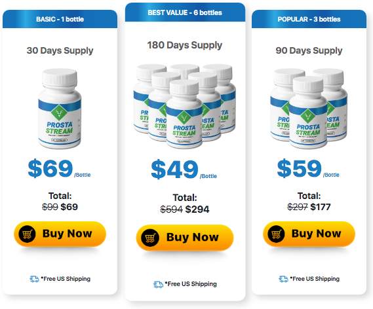Click the single ProstaStream bottle image

60,109
